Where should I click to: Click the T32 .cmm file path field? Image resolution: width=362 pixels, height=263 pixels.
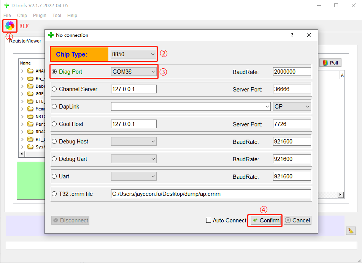(x=211, y=194)
